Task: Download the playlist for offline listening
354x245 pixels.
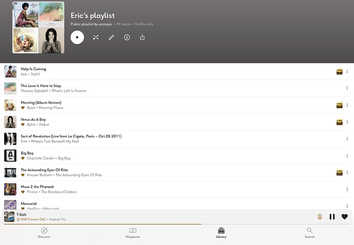Action: (127, 37)
